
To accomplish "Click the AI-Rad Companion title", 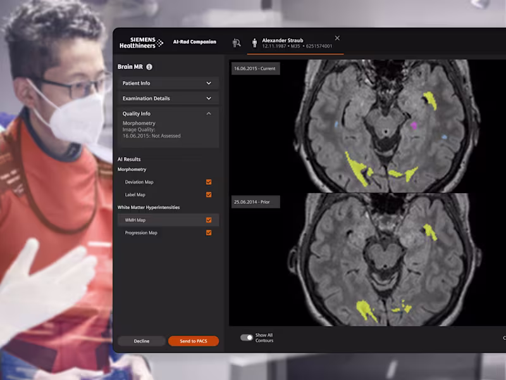I will pyautogui.click(x=194, y=41).
